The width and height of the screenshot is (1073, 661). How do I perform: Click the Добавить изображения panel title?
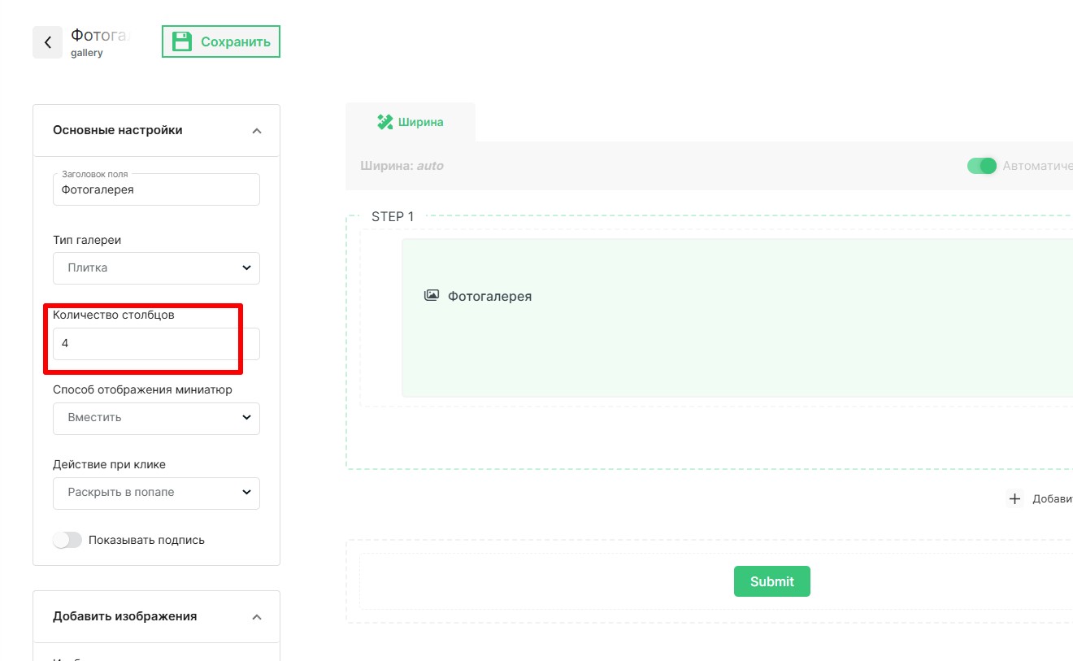pos(124,616)
